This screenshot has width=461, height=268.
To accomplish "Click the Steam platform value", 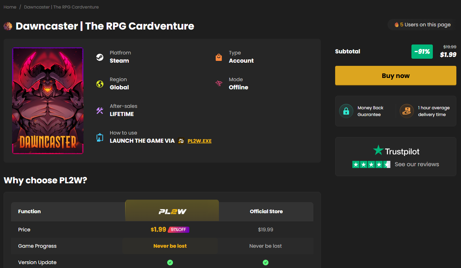I will [x=119, y=61].
